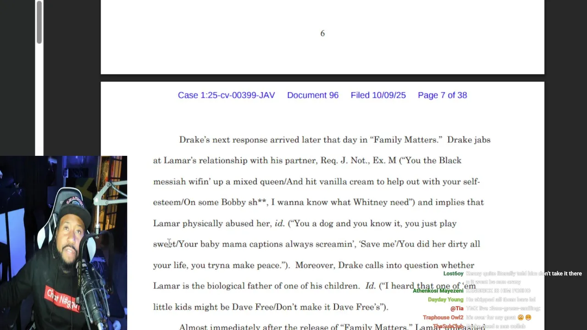
Task: Click the phrase 'Lamar physically abused her'
Action: (212, 223)
